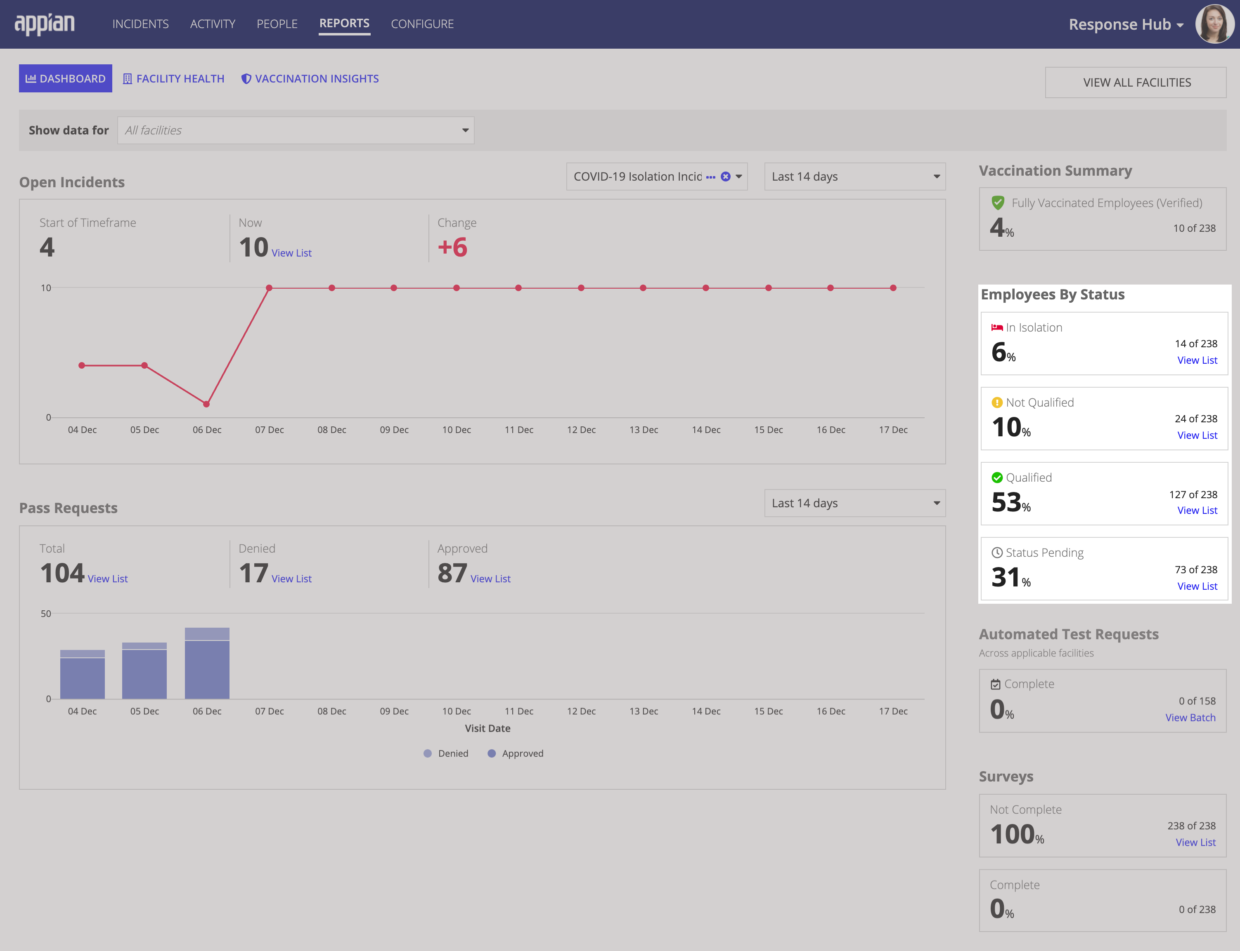View list of Status Pending employees
Screen dimensions: 1240x951
click(x=1197, y=586)
